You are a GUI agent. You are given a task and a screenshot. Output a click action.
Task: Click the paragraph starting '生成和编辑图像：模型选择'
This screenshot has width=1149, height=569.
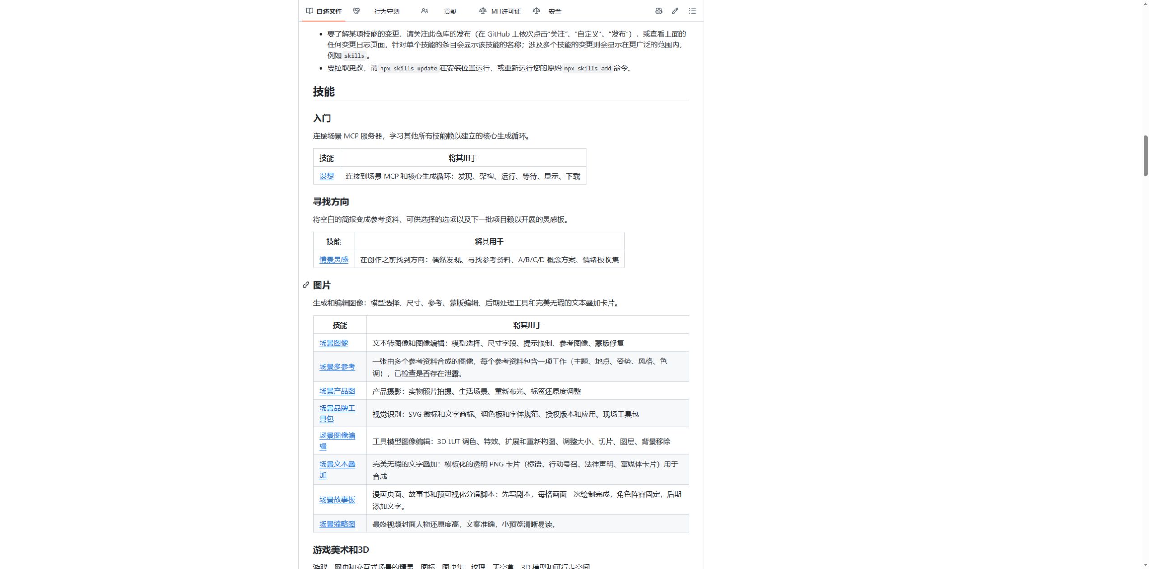tap(467, 303)
